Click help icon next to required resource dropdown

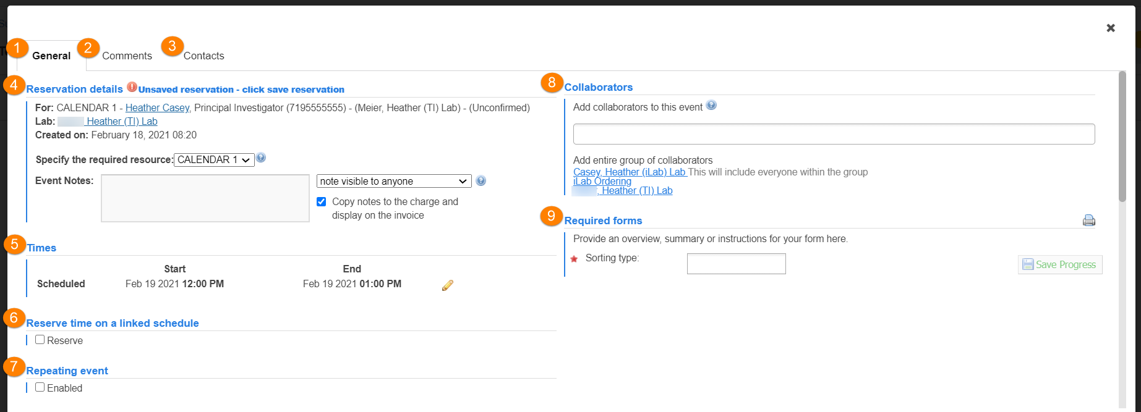point(261,158)
